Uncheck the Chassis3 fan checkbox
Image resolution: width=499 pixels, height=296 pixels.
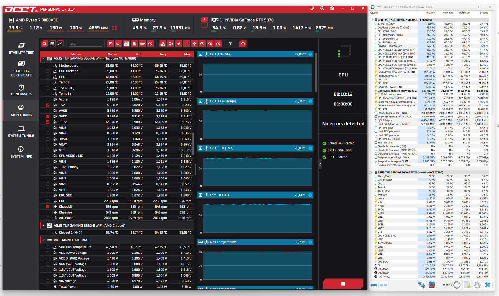pyautogui.click(x=48, y=207)
